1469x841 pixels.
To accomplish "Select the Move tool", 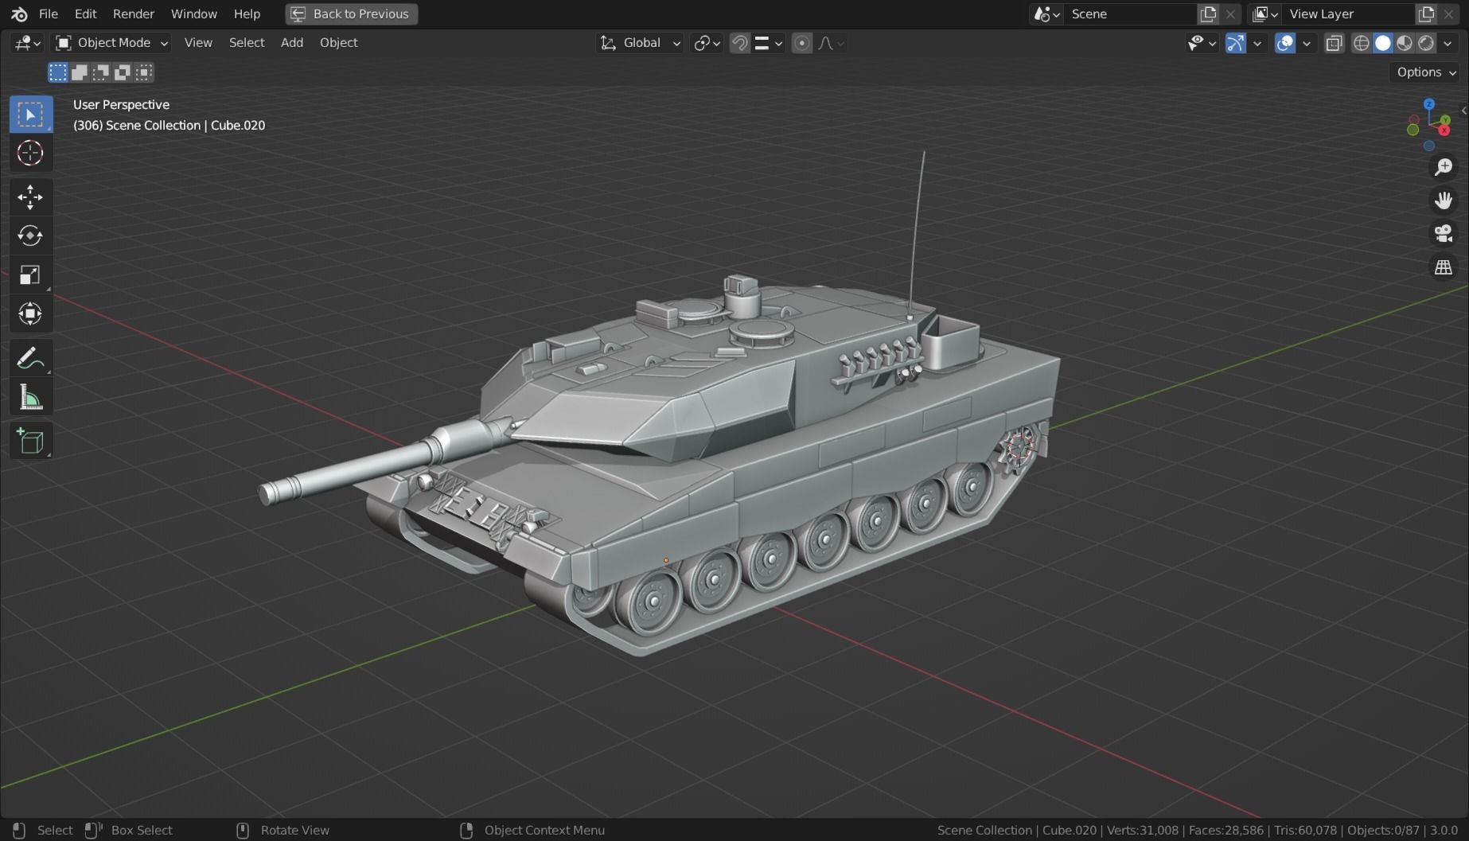I will pos(30,197).
